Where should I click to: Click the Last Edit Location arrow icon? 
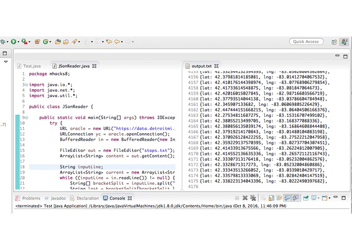tap(109, 41)
